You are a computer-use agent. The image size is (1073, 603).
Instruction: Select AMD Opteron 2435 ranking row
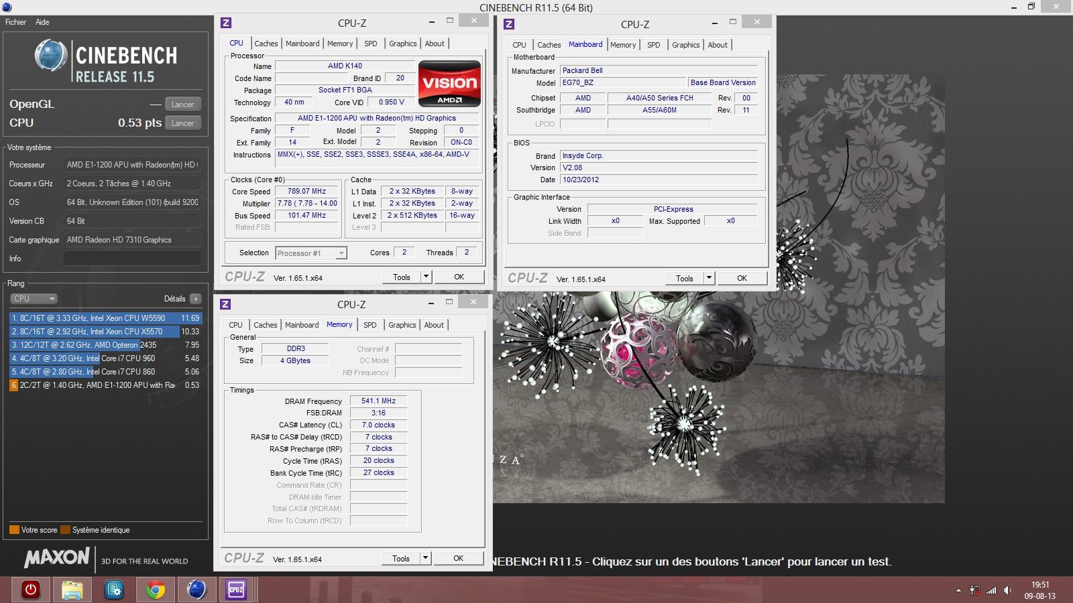tap(105, 345)
